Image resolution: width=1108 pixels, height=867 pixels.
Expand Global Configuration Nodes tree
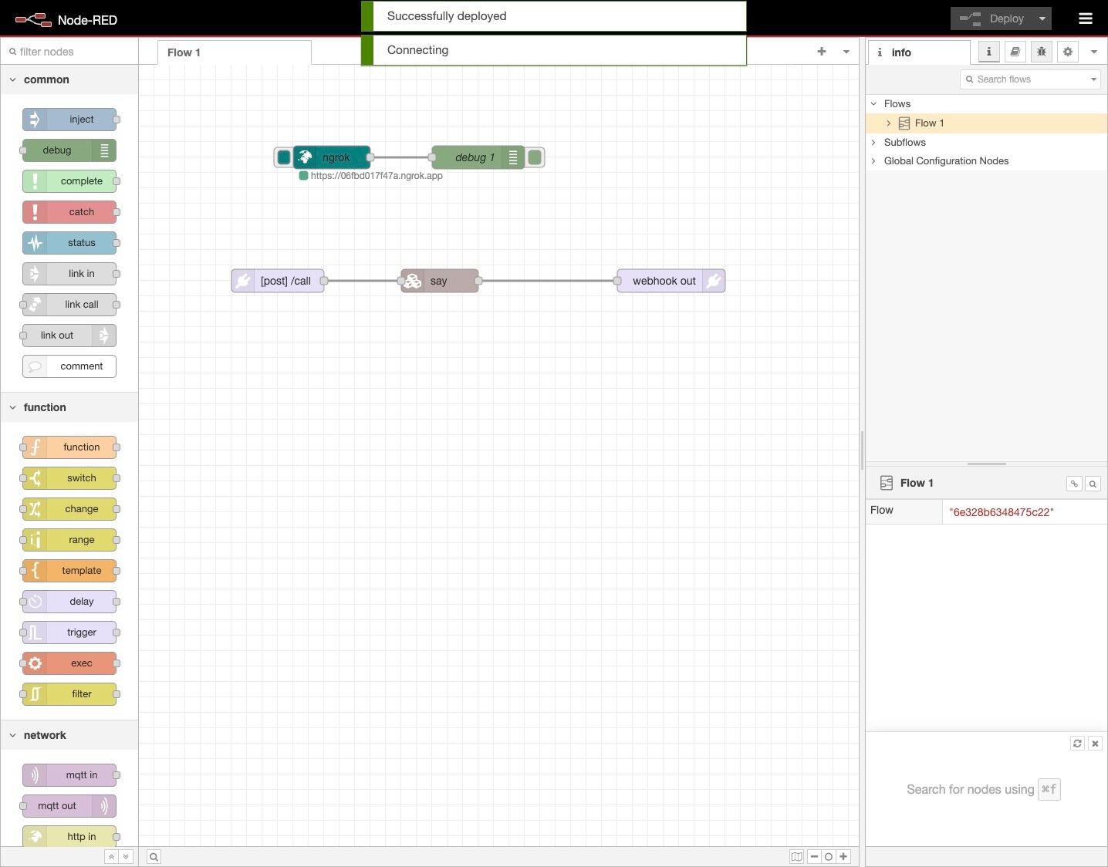tap(873, 160)
